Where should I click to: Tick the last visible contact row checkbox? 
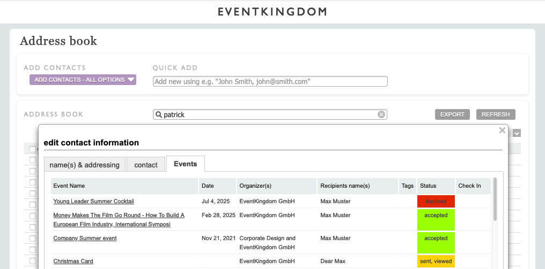tap(33, 261)
